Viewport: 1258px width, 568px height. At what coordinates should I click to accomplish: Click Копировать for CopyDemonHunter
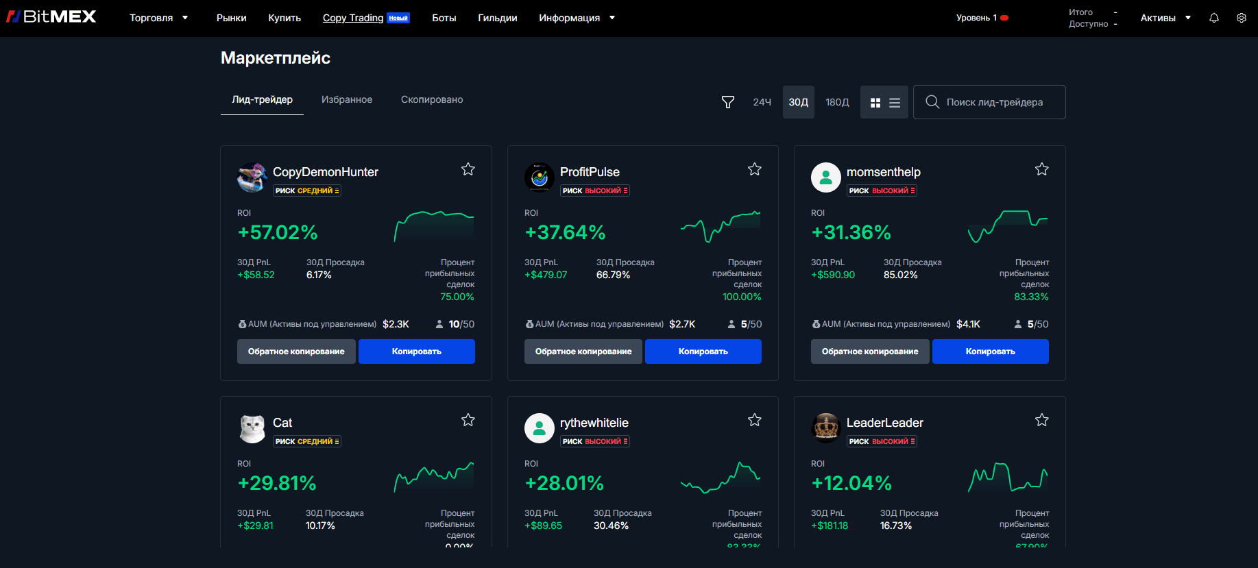point(417,351)
